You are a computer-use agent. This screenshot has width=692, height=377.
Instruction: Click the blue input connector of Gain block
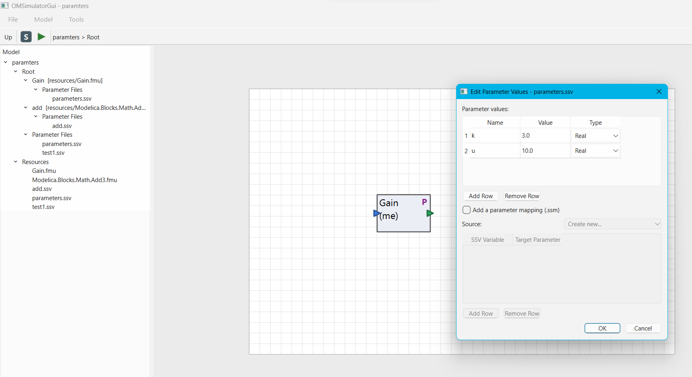point(377,213)
